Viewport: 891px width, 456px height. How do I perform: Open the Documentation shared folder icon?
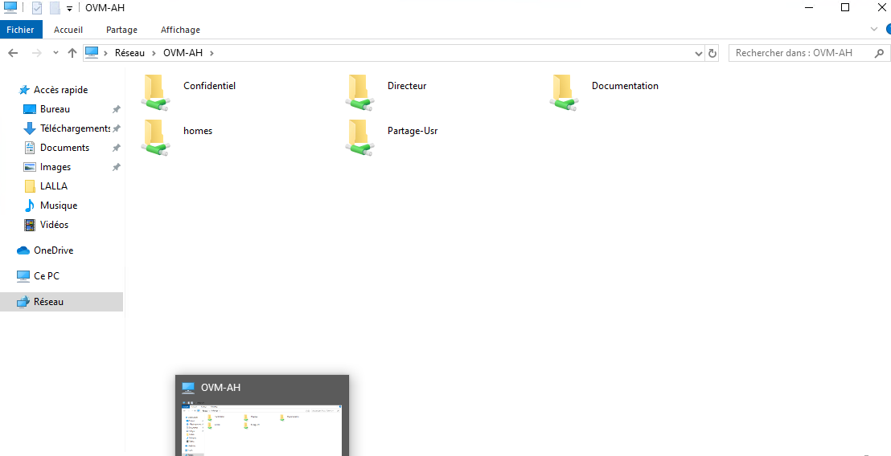pos(564,92)
